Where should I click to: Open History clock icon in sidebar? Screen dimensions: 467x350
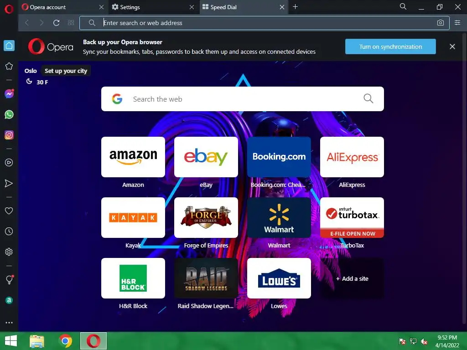tap(9, 231)
